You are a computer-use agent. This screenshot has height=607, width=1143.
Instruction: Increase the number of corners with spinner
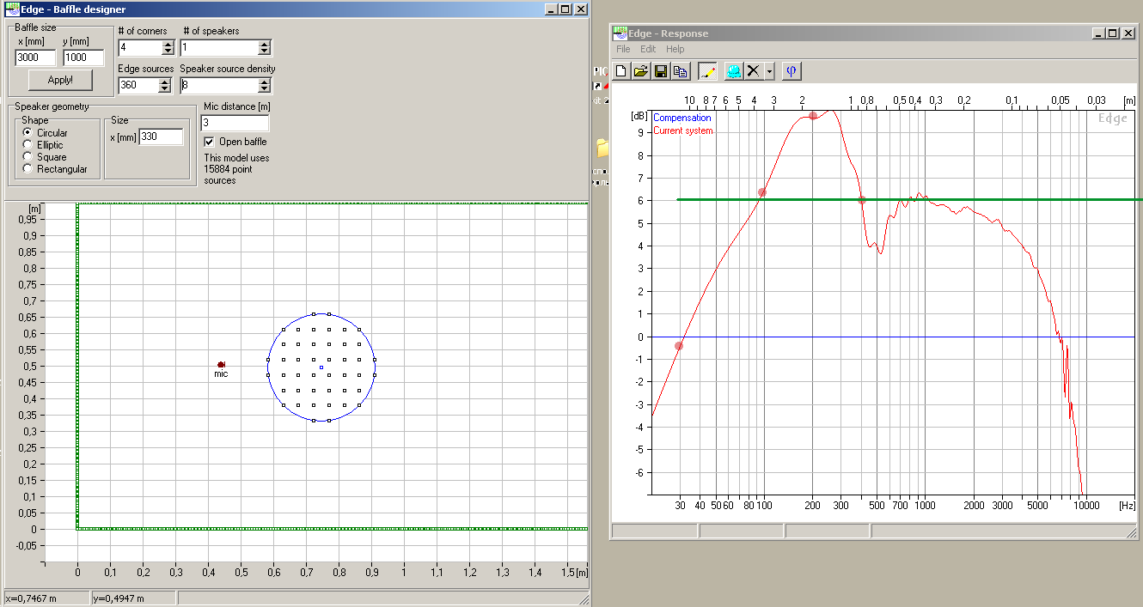pyautogui.click(x=166, y=44)
